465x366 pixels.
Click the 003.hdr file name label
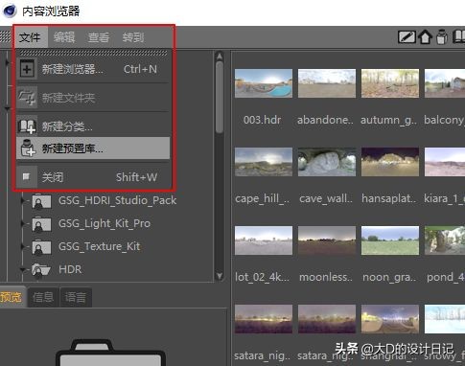pyautogui.click(x=262, y=120)
